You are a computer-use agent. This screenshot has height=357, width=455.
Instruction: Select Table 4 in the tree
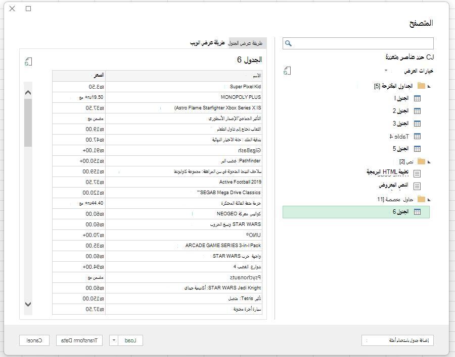coord(399,136)
